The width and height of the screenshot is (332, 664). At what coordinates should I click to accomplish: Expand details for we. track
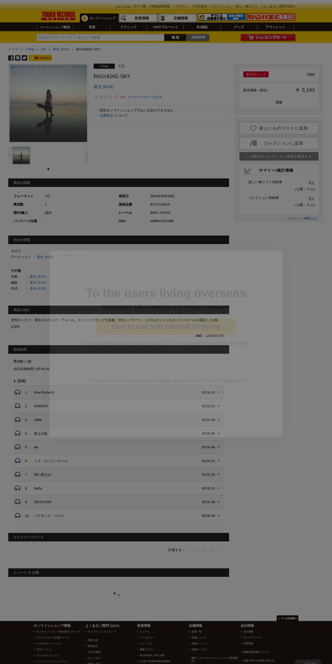[218, 447]
